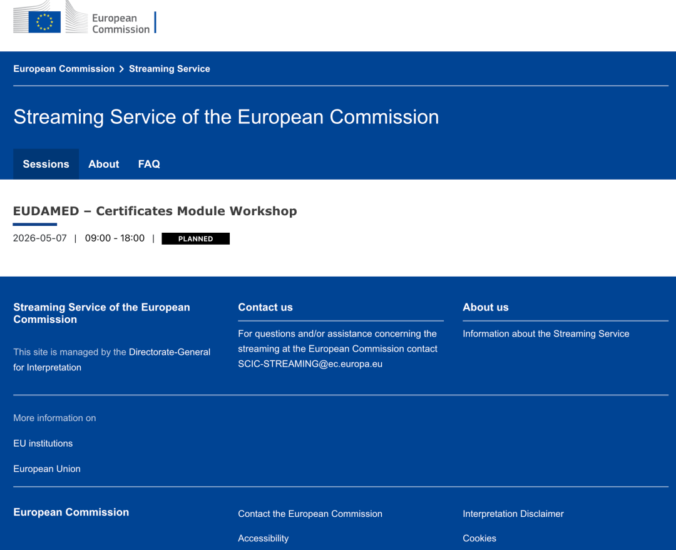View the Interpretation Disclaimer page
The width and height of the screenshot is (676, 550).
coord(513,514)
